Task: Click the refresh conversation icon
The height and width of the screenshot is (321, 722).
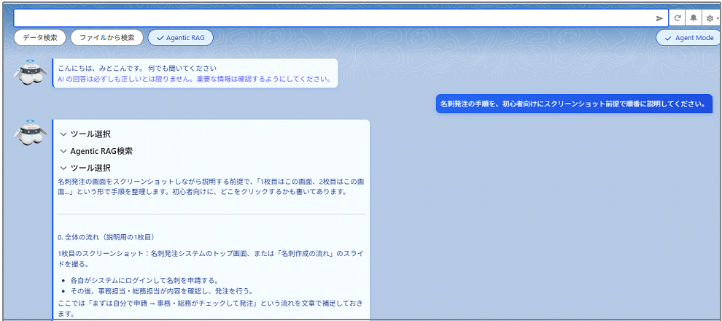Action: click(678, 18)
